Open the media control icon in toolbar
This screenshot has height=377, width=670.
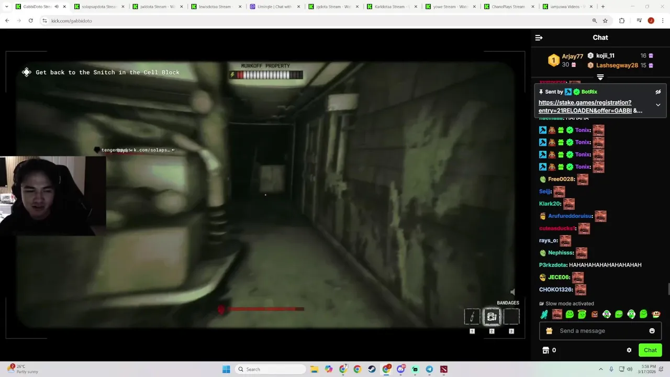[x=639, y=20]
